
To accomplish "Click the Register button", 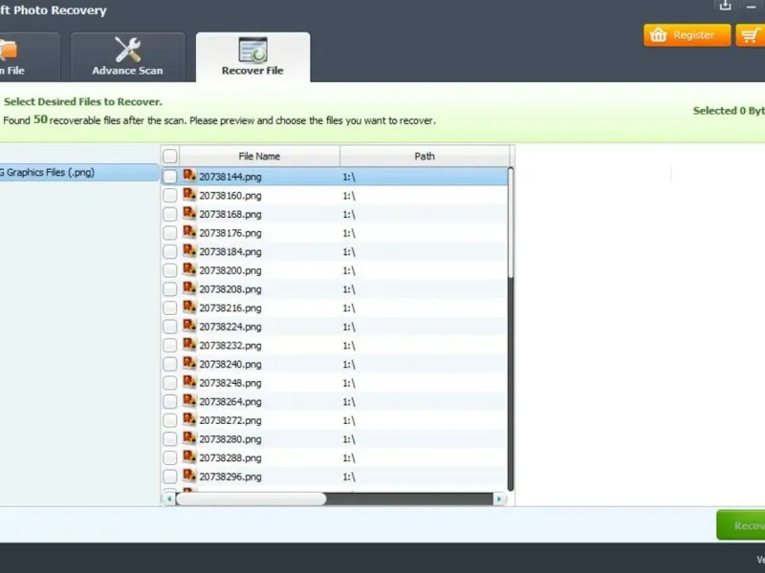I will click(x=687, y=35).
